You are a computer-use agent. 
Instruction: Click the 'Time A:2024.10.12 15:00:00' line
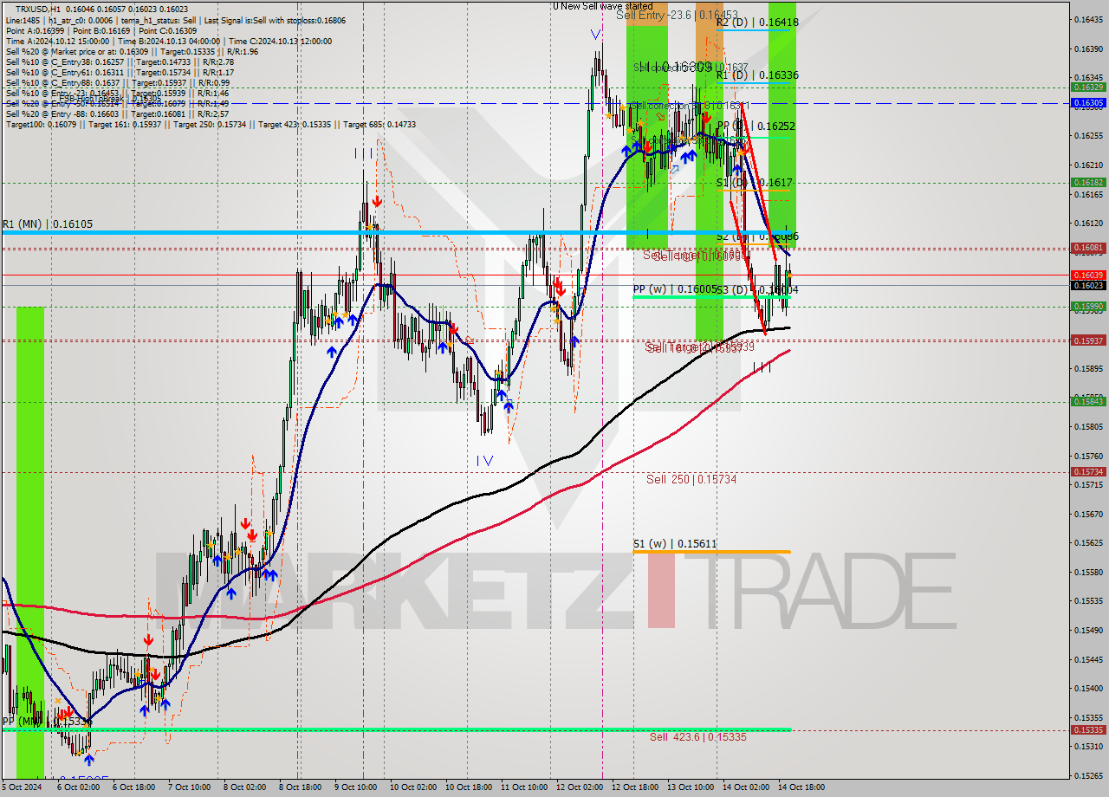pos(57,41)
